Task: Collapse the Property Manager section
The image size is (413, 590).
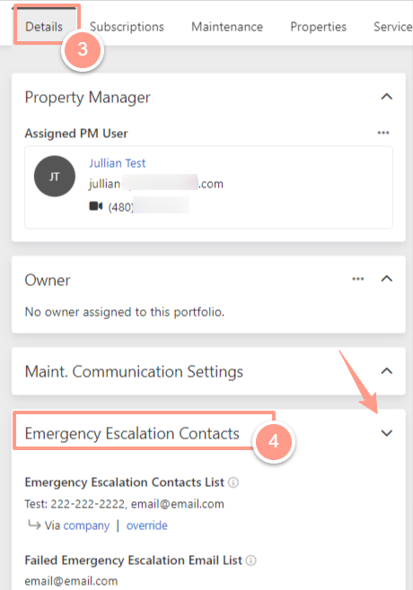Action: (x=387, y=97)
